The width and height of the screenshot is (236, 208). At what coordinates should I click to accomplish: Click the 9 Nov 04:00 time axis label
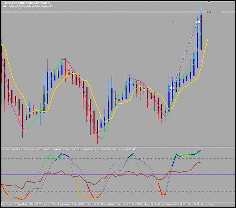[64, 204]
